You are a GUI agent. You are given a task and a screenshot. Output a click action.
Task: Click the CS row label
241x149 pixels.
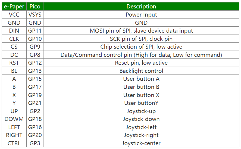pos(14,47)
